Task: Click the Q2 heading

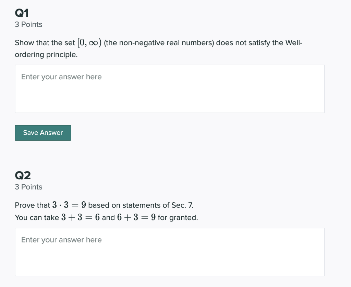Action: (23, 175)
